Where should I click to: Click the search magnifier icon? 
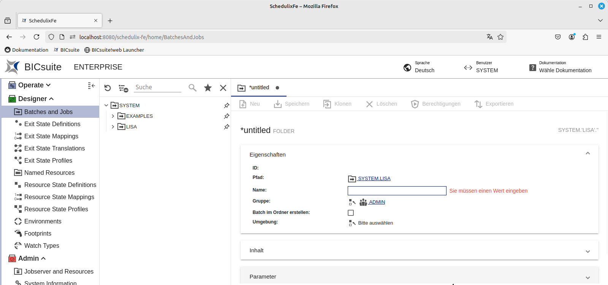pos(193,88)
